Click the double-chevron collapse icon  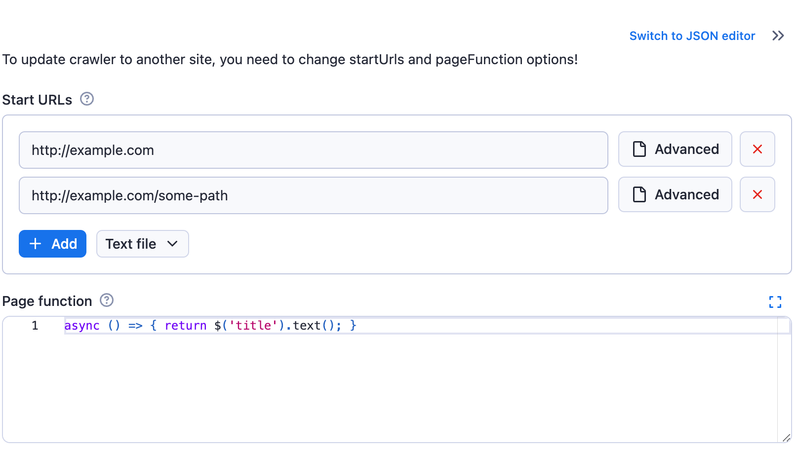(778, 36)
